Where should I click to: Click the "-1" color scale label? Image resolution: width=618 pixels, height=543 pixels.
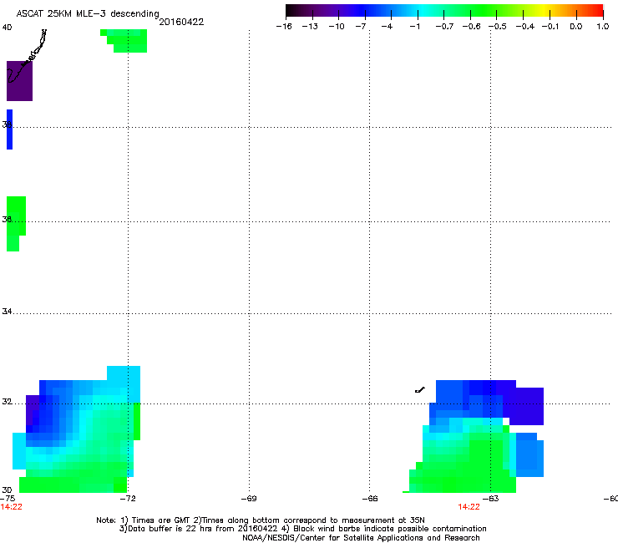coord(414,27)
